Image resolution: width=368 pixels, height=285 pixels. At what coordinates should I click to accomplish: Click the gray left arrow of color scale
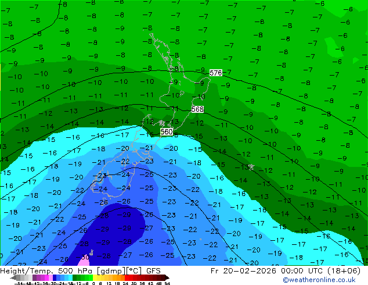13,277
